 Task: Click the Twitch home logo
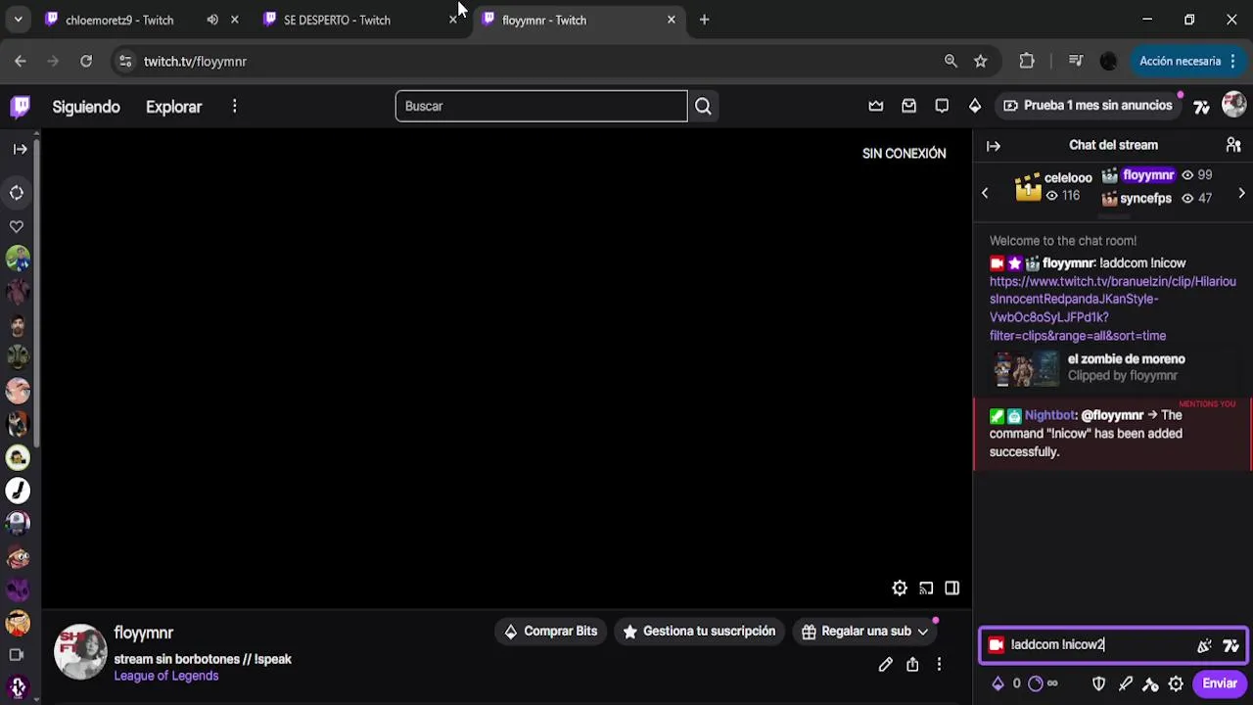21,106
